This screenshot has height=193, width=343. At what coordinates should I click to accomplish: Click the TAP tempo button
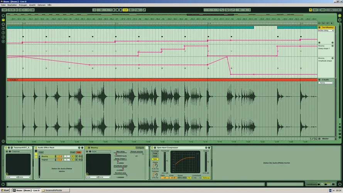tap(4, 10)
